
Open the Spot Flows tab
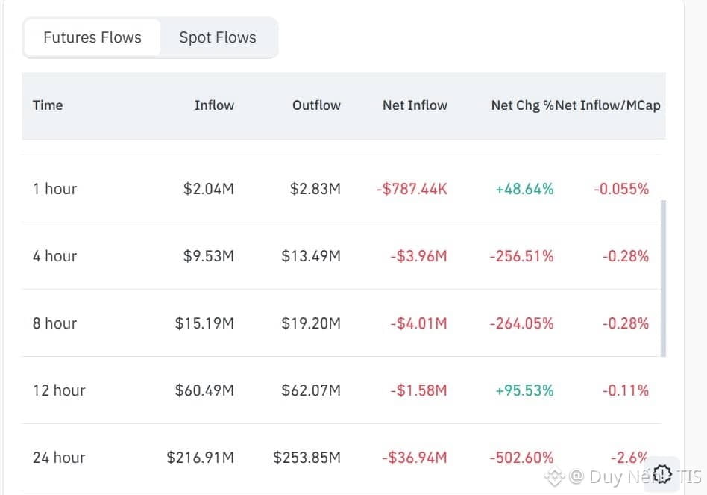(x=218, y=37)
